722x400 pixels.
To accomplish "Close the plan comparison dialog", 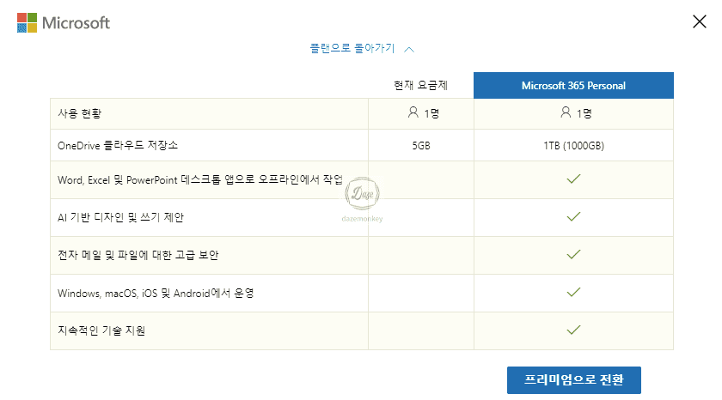I will (700, 21).
